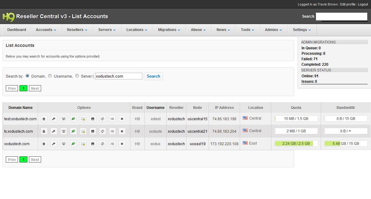Click the locked envelope icon for test.xodustech.com
The image size is (371, 199).
point(83,119)
